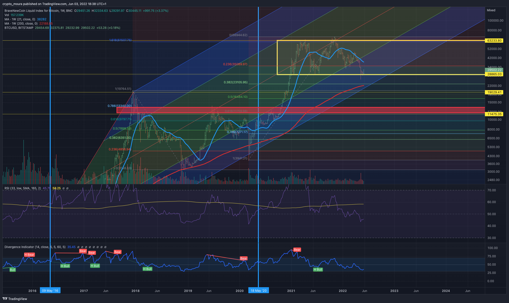
Task: Click the H Bear divergence tag
Action: pos(29,255)
